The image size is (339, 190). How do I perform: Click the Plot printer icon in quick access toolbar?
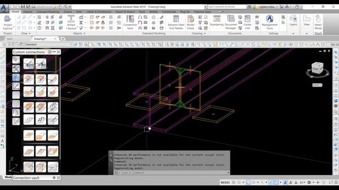(33, 7)
